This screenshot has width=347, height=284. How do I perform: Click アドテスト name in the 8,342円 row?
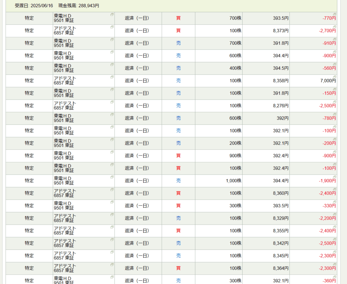tap(65, 241)
